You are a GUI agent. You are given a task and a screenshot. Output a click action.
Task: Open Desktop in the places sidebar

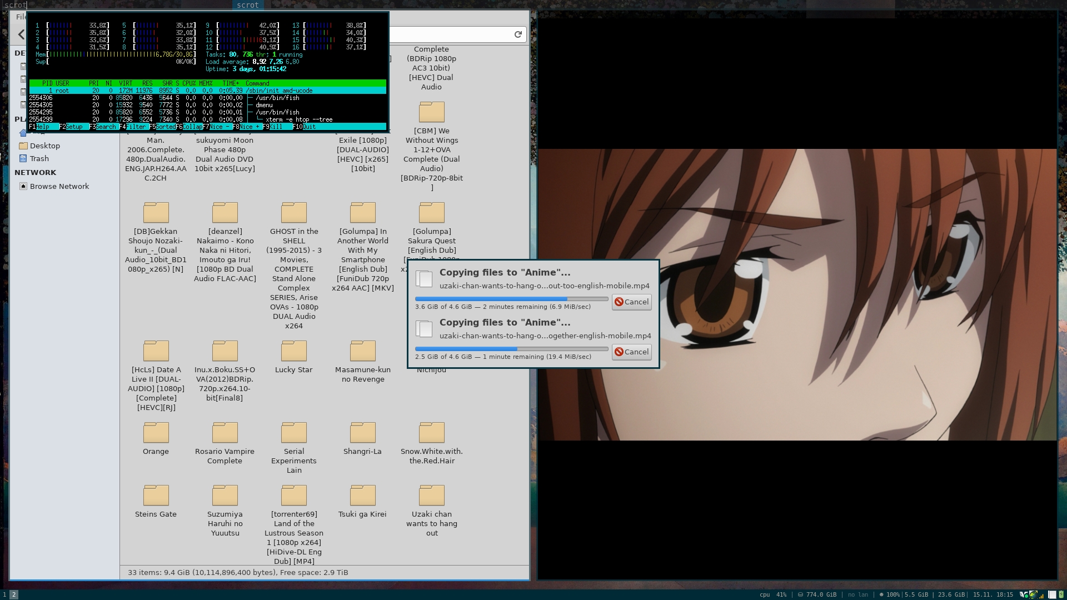point(44,146)
